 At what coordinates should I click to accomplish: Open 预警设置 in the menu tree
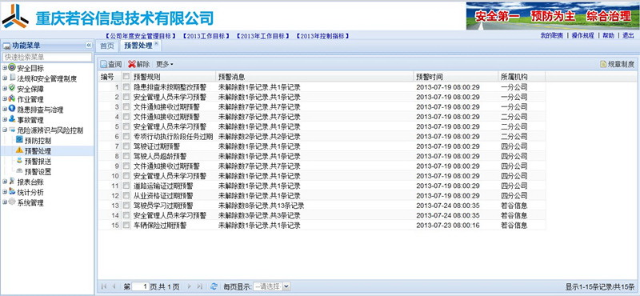point(38,171)
